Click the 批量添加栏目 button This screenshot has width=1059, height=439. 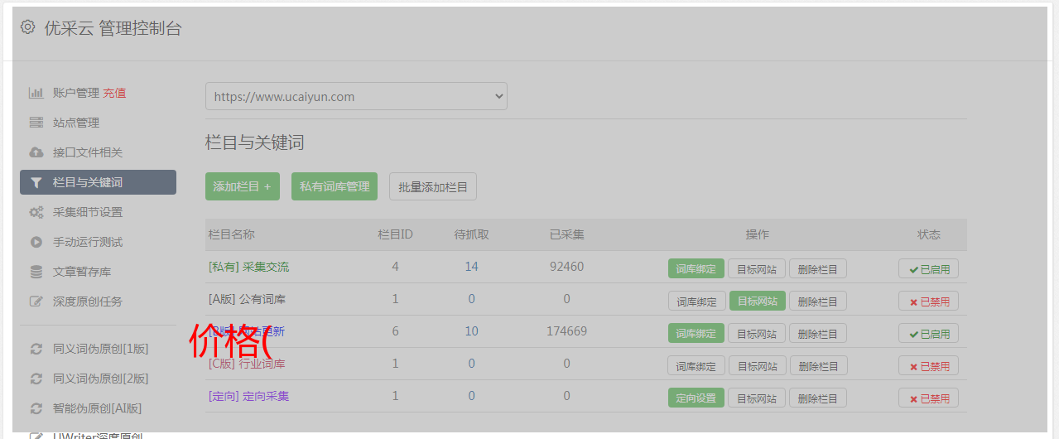pos(433,186)
